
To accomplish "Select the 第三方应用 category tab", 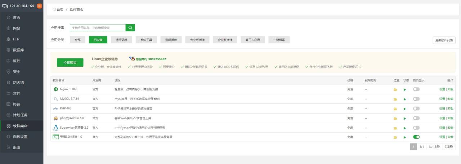I will (253, 40).
